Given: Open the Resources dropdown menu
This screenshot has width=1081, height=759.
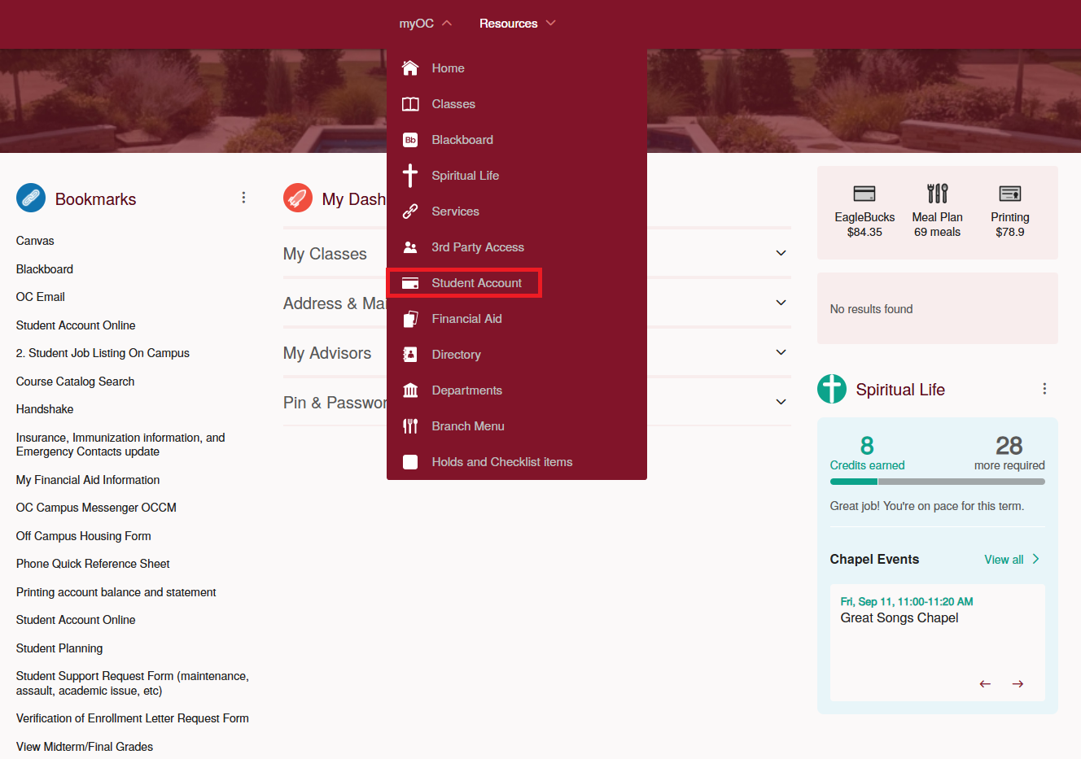Looking at the screenshot, I should coord(518,24).
